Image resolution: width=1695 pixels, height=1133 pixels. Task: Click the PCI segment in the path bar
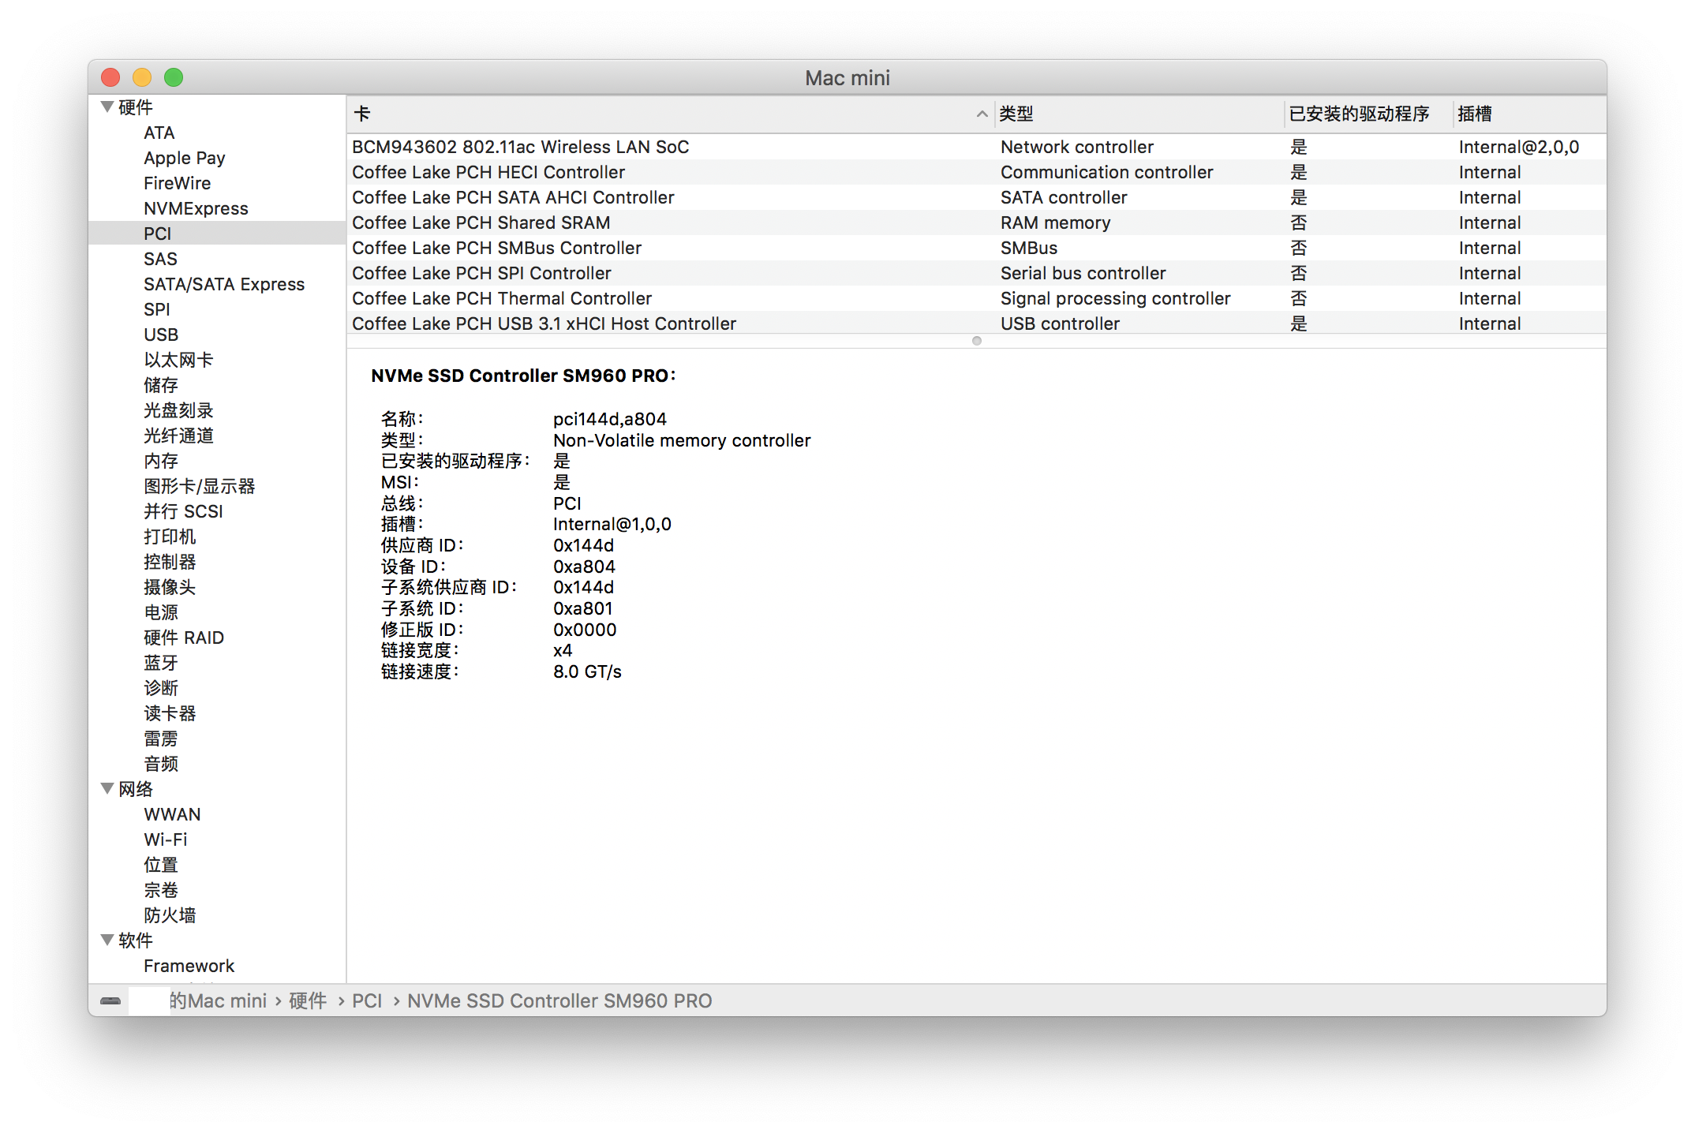tap(367, 1000)
